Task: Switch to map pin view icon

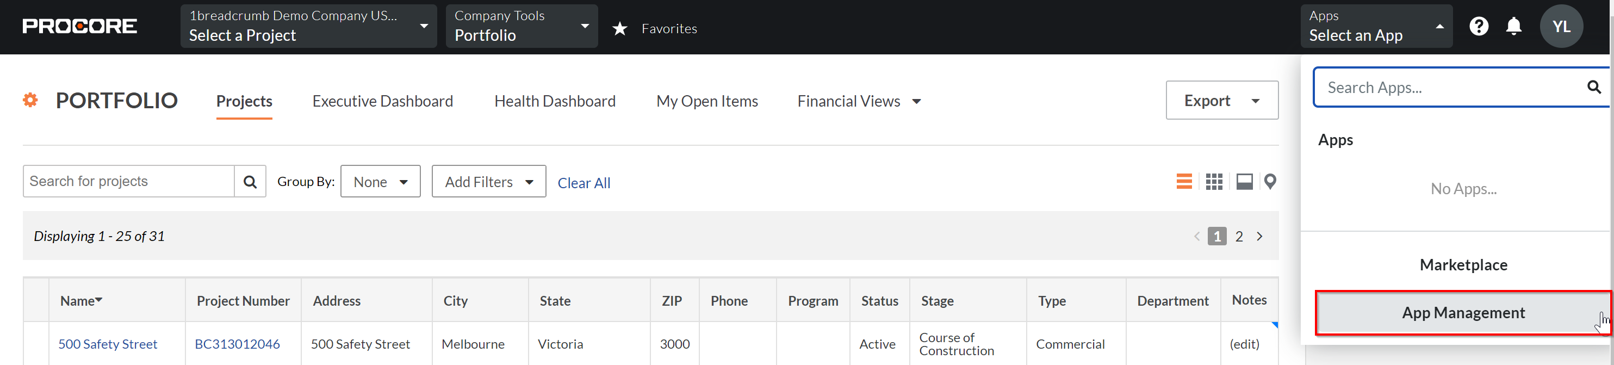Action: 1270,182
